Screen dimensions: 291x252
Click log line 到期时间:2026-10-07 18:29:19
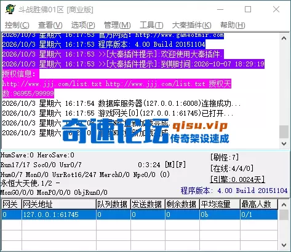click(x=133, y=64)
